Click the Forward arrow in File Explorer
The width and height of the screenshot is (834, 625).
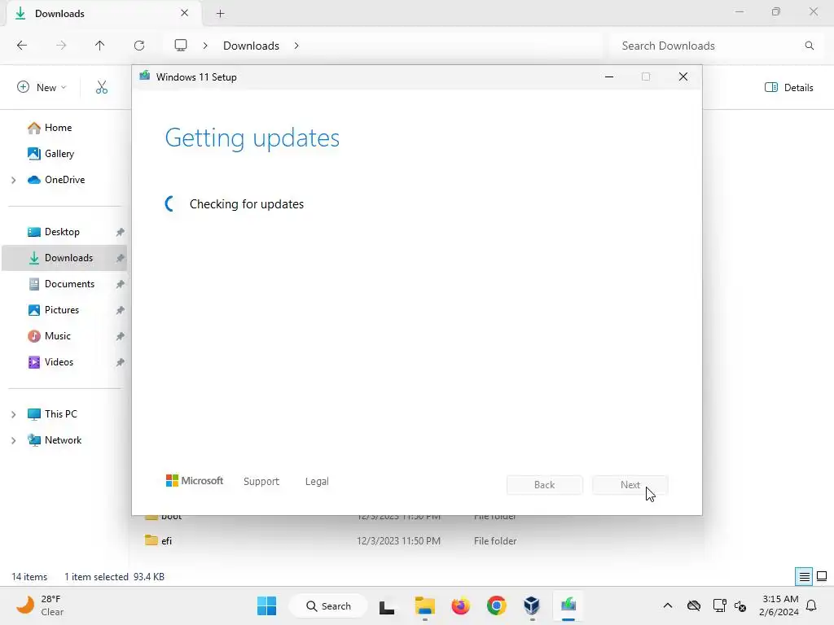(61, 46)
